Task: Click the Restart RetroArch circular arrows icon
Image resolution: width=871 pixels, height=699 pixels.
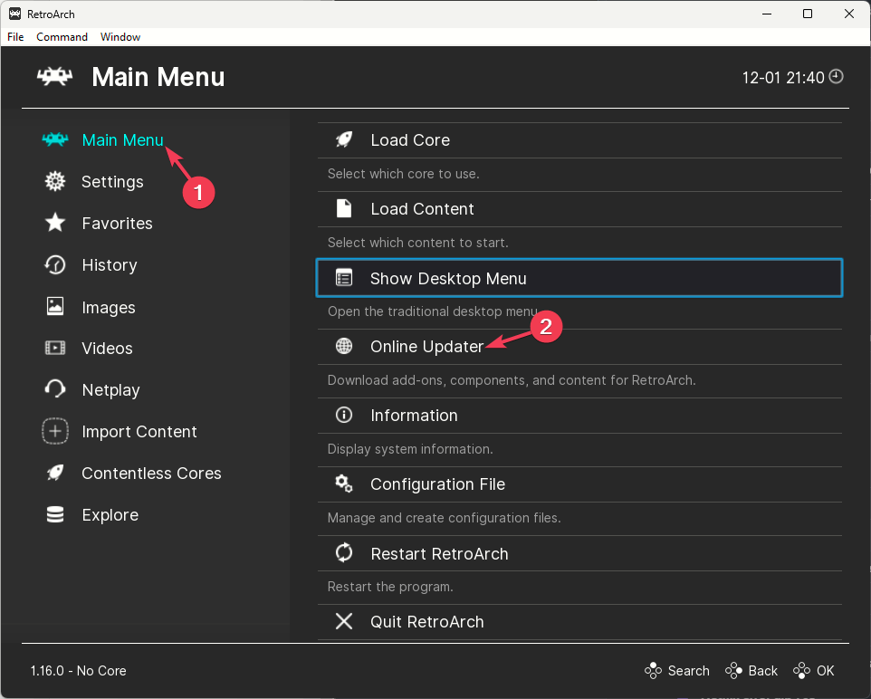Action: 344,553
